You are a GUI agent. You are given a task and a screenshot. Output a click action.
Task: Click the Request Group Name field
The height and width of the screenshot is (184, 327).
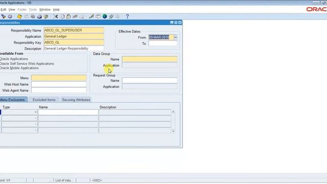150,81
